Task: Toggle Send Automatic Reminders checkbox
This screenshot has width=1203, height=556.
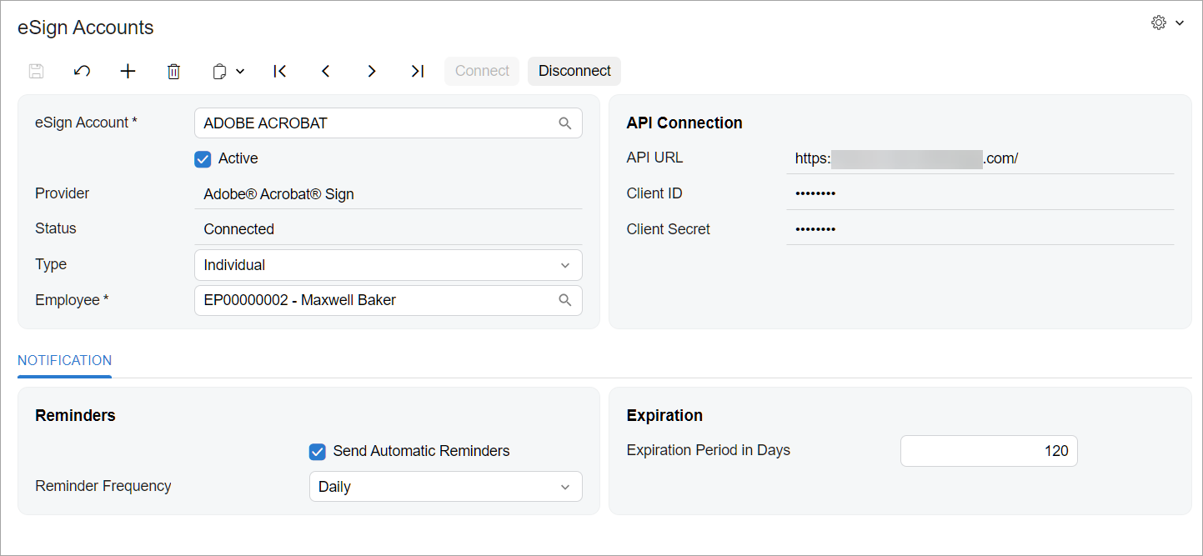Action: tap(317, 451)
